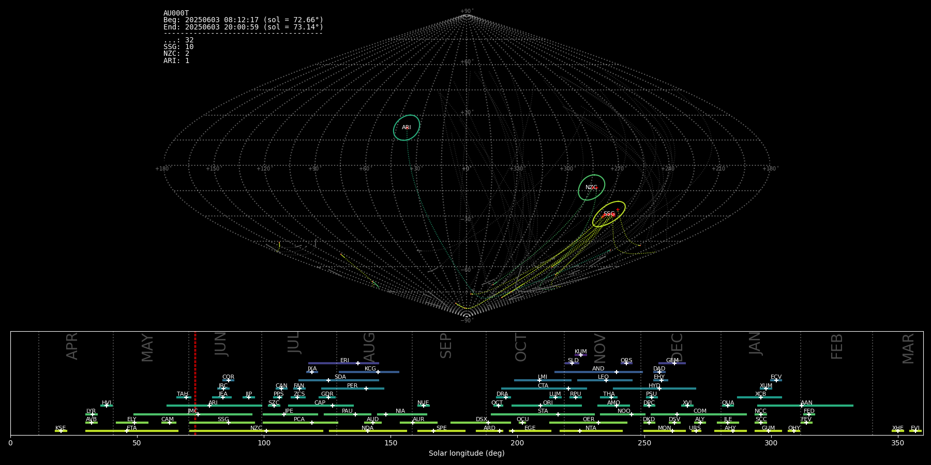Select the FED shower label in the timeline
931x465 pixels.
809,411
